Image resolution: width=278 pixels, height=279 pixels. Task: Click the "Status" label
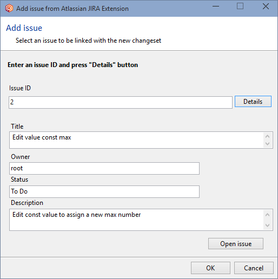point(19,180)
